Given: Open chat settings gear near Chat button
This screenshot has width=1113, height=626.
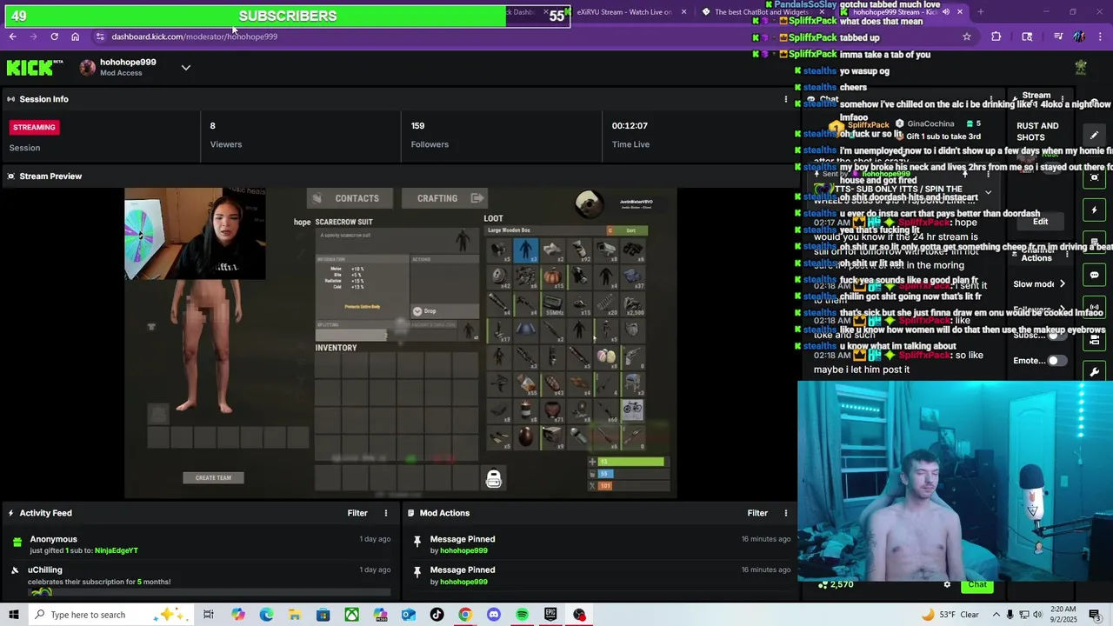Looking at the screenshot, I should pos(947,585).
